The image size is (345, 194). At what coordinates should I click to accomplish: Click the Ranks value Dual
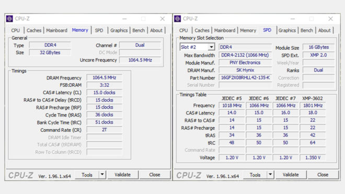318,70
